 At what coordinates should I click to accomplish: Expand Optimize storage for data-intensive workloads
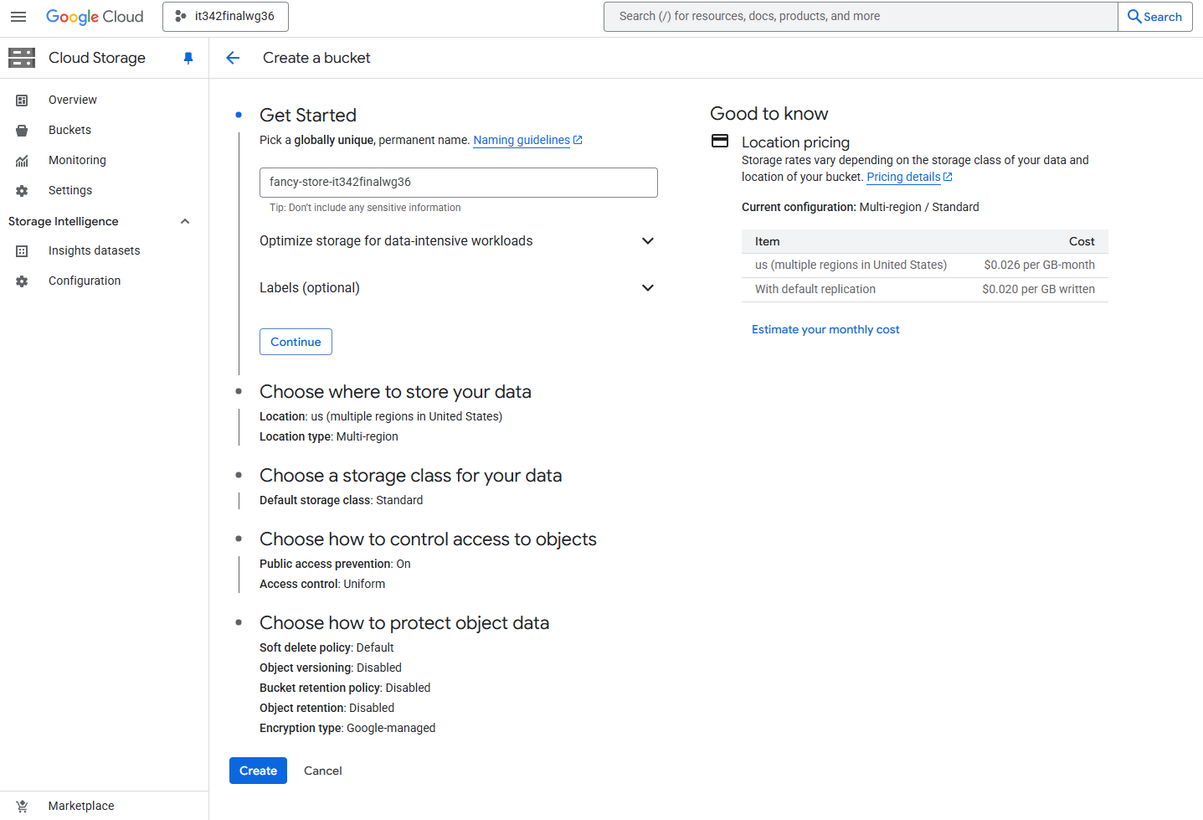(647, 241)
